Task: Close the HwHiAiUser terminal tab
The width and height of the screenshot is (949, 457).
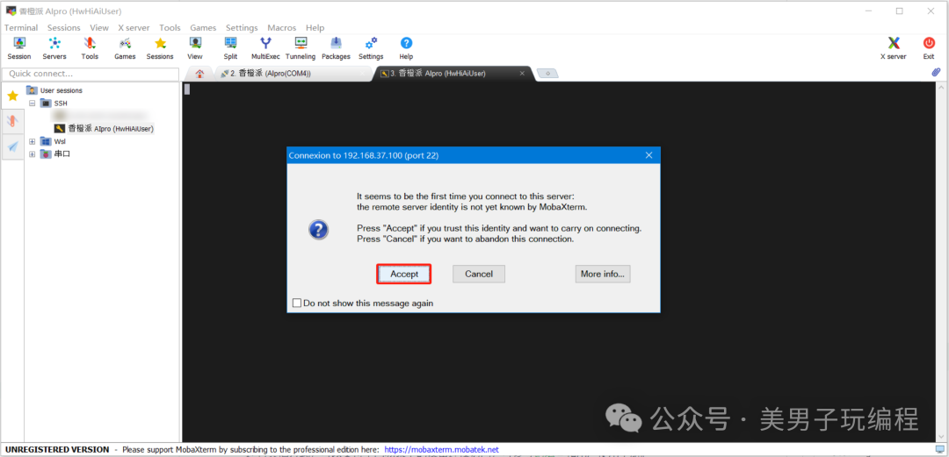Action: 522,73
